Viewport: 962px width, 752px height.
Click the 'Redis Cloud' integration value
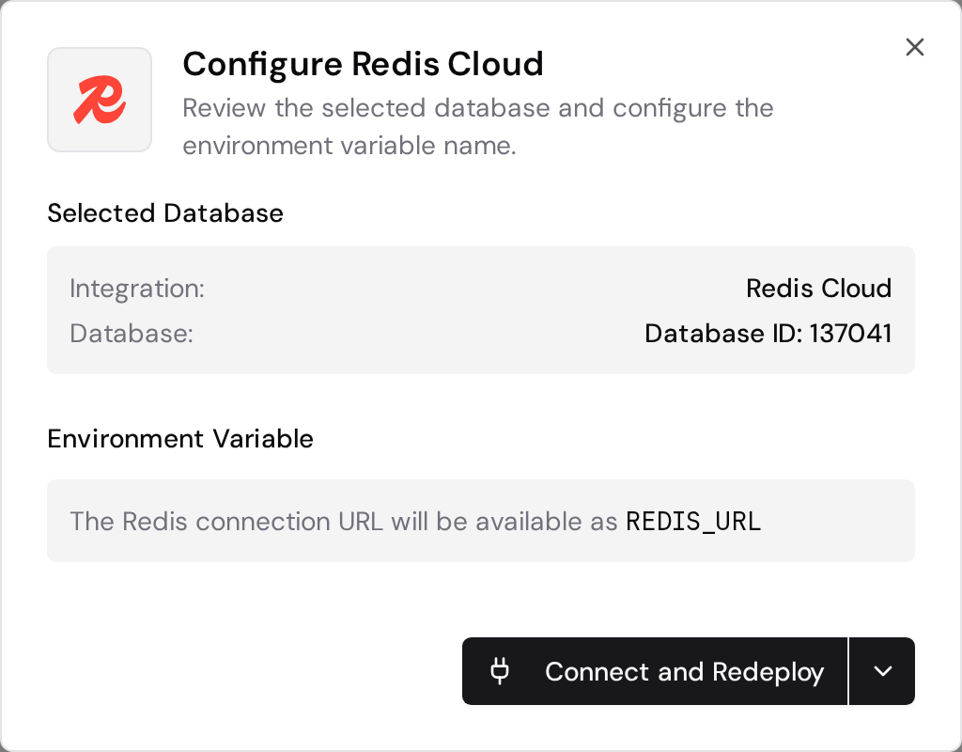818,288
